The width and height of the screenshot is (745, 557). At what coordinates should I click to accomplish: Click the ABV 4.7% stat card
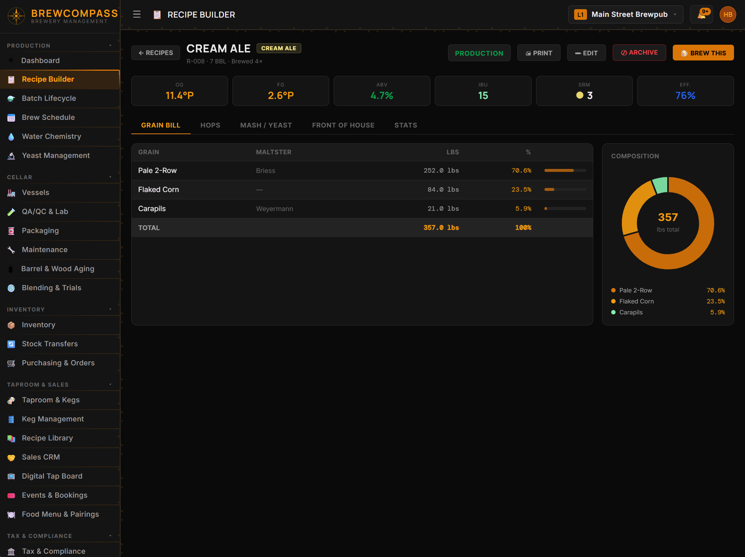click(382, 91)
